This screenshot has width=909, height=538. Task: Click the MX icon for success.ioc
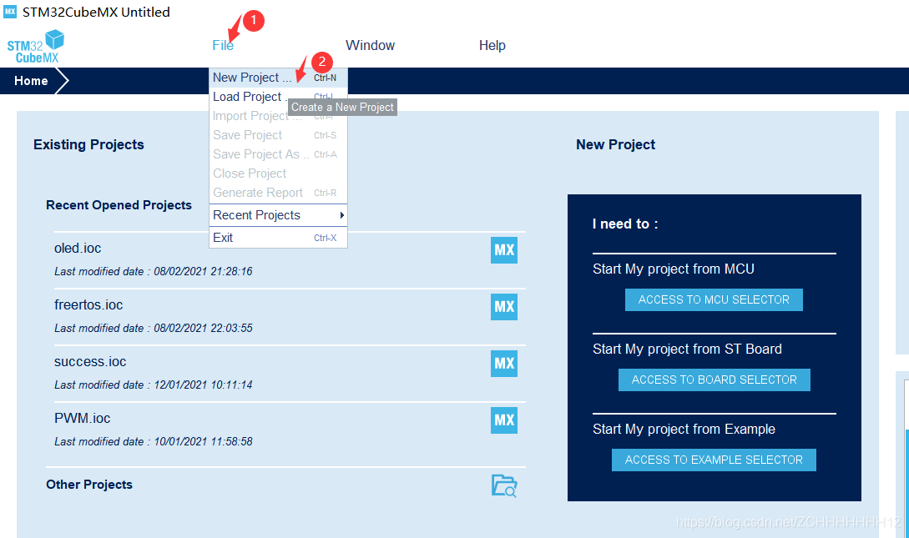(504, 364)
